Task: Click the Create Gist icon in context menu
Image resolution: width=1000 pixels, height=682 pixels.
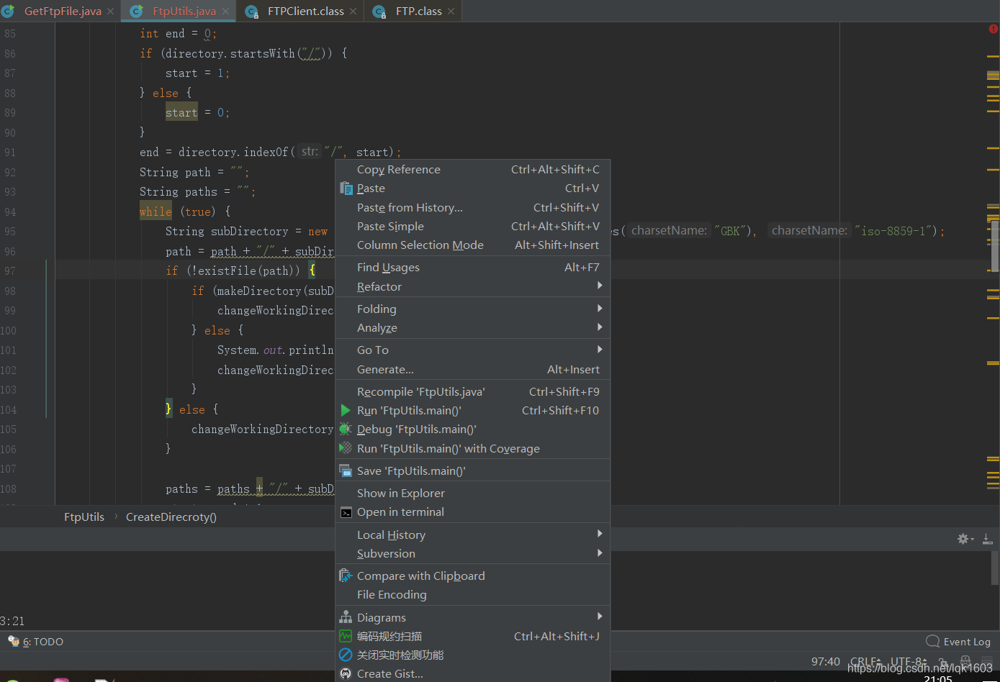Action: [x=346, y=673]
